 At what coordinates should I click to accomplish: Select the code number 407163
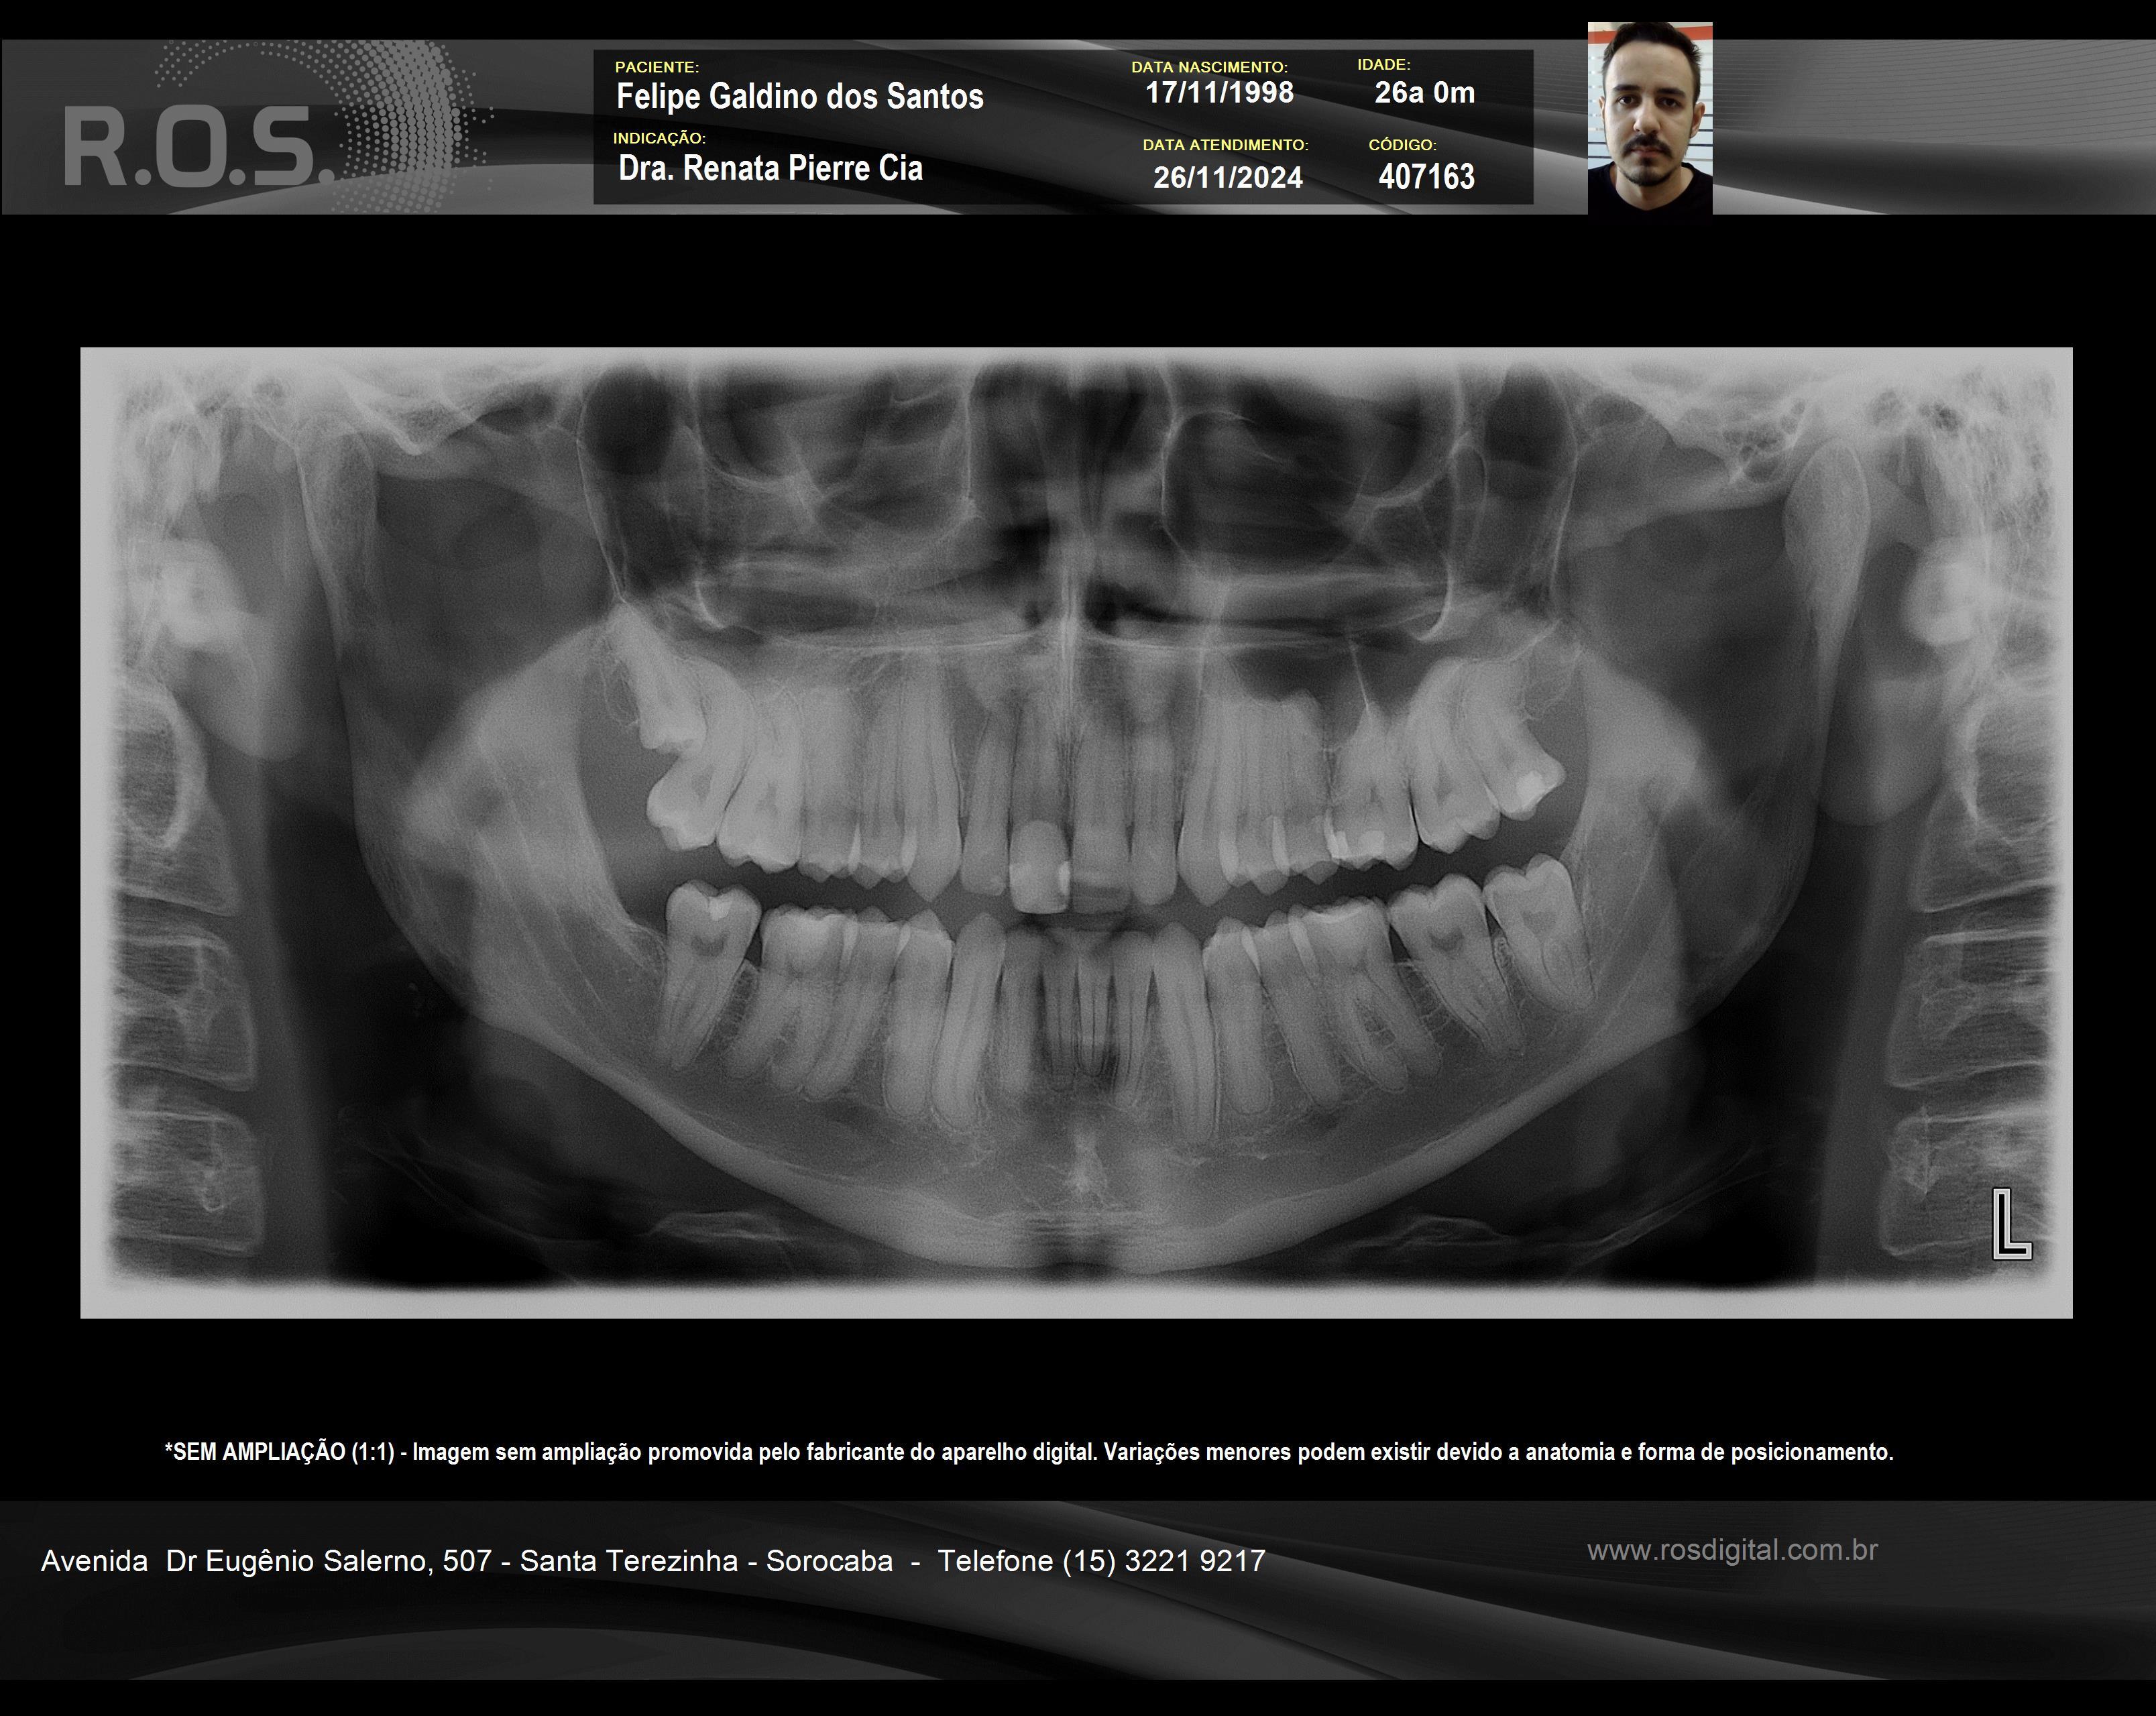click(1426, 177)
